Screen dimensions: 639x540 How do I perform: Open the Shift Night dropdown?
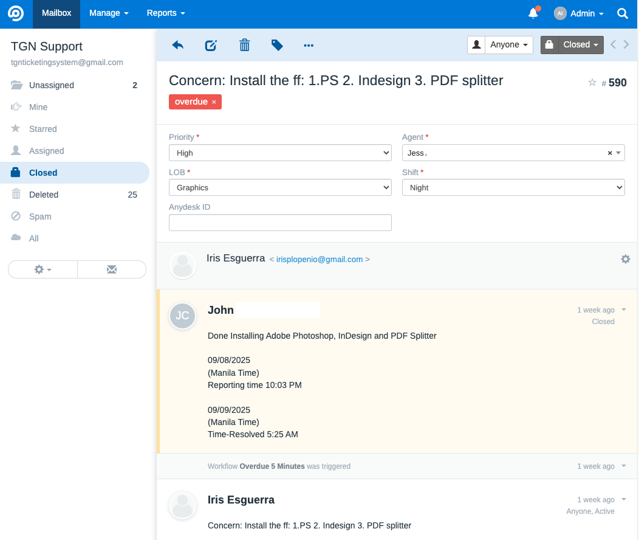pyautogui.click(x=513, y=188)
